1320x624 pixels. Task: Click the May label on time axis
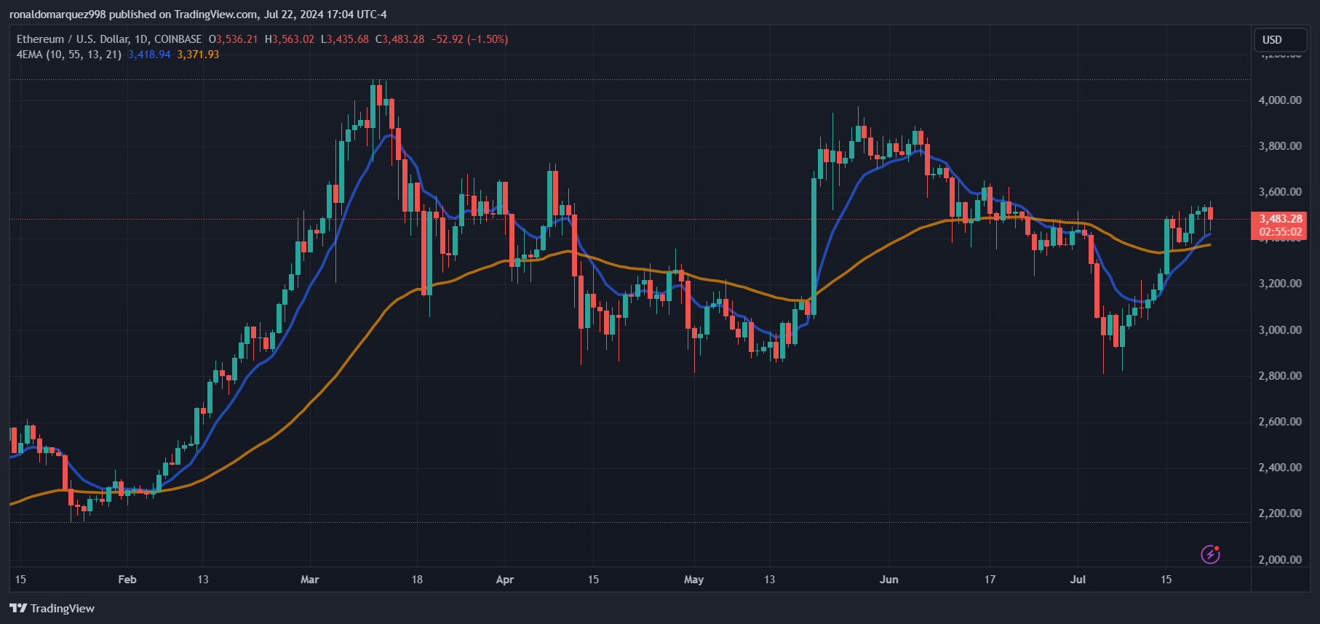[693, 580]
